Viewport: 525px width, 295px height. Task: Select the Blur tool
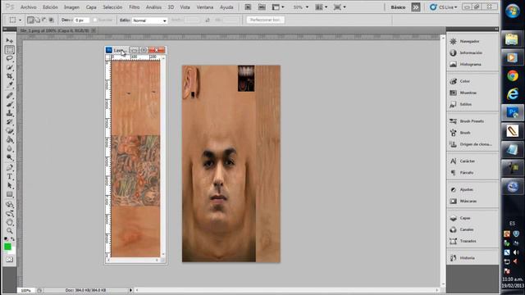pyautogui.click(x=9, y=149)
